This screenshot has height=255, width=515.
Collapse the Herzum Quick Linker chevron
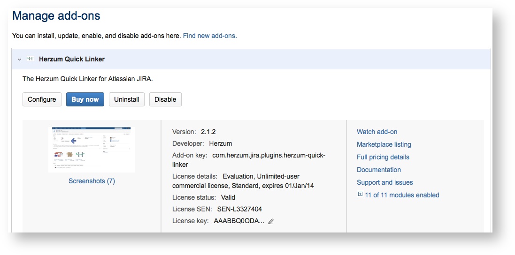(19, 60)
